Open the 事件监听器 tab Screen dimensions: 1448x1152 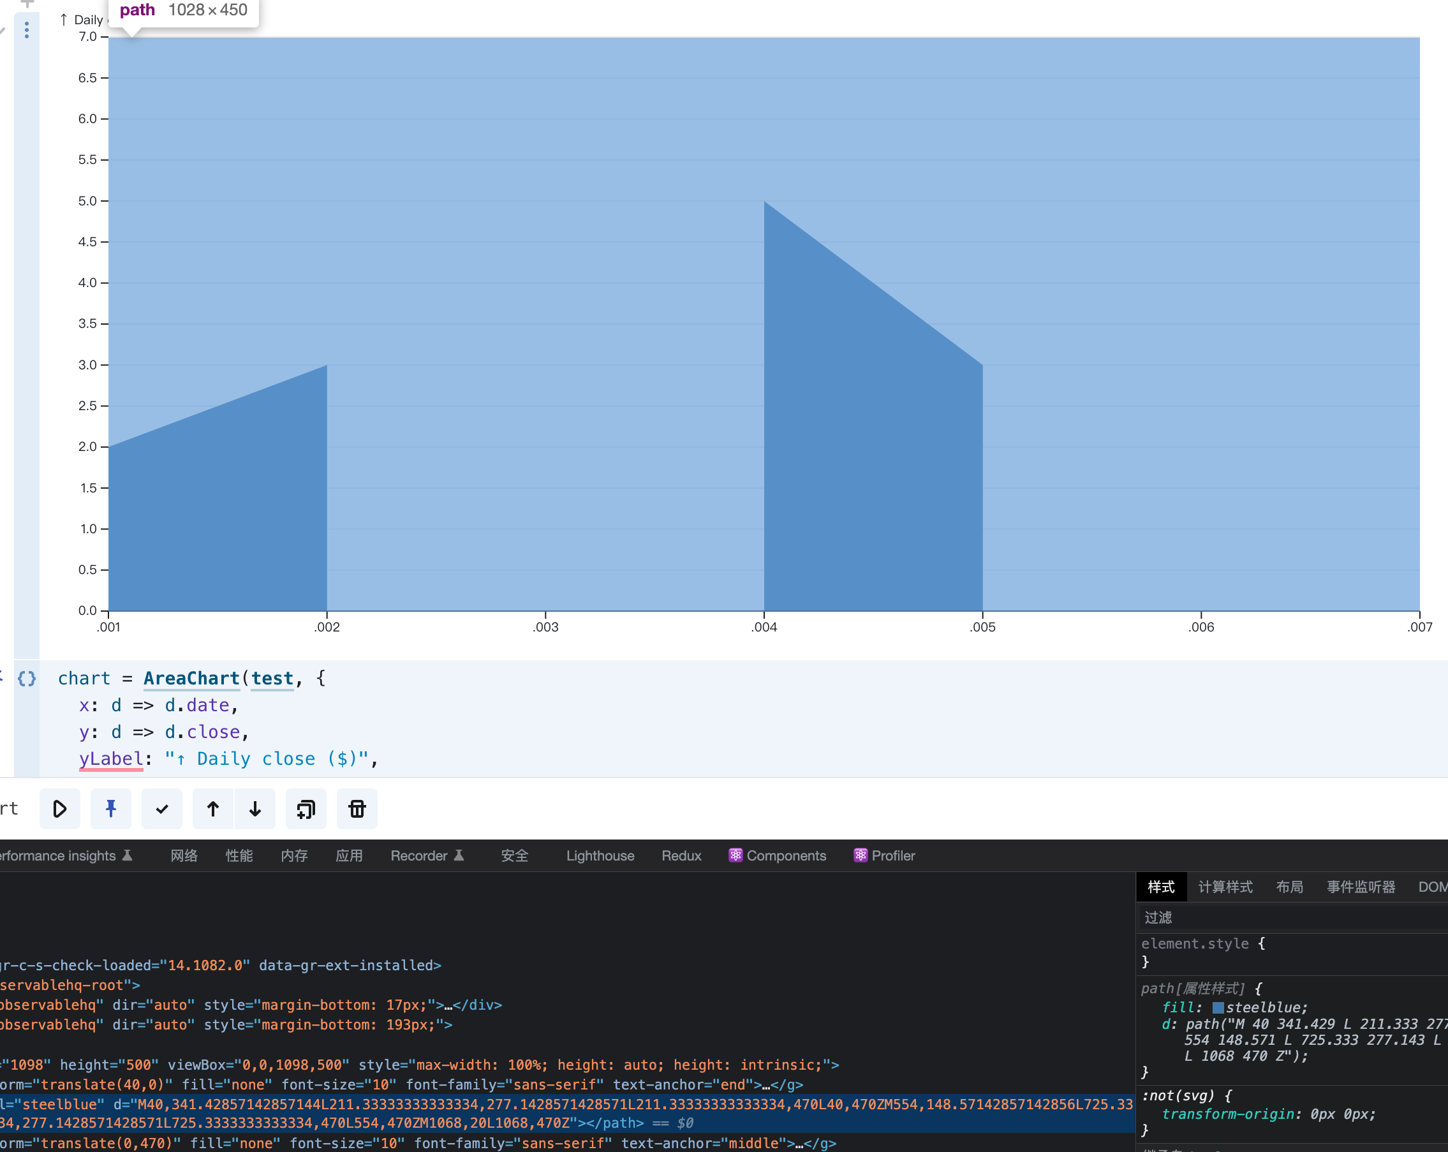tap(1361, 887)
